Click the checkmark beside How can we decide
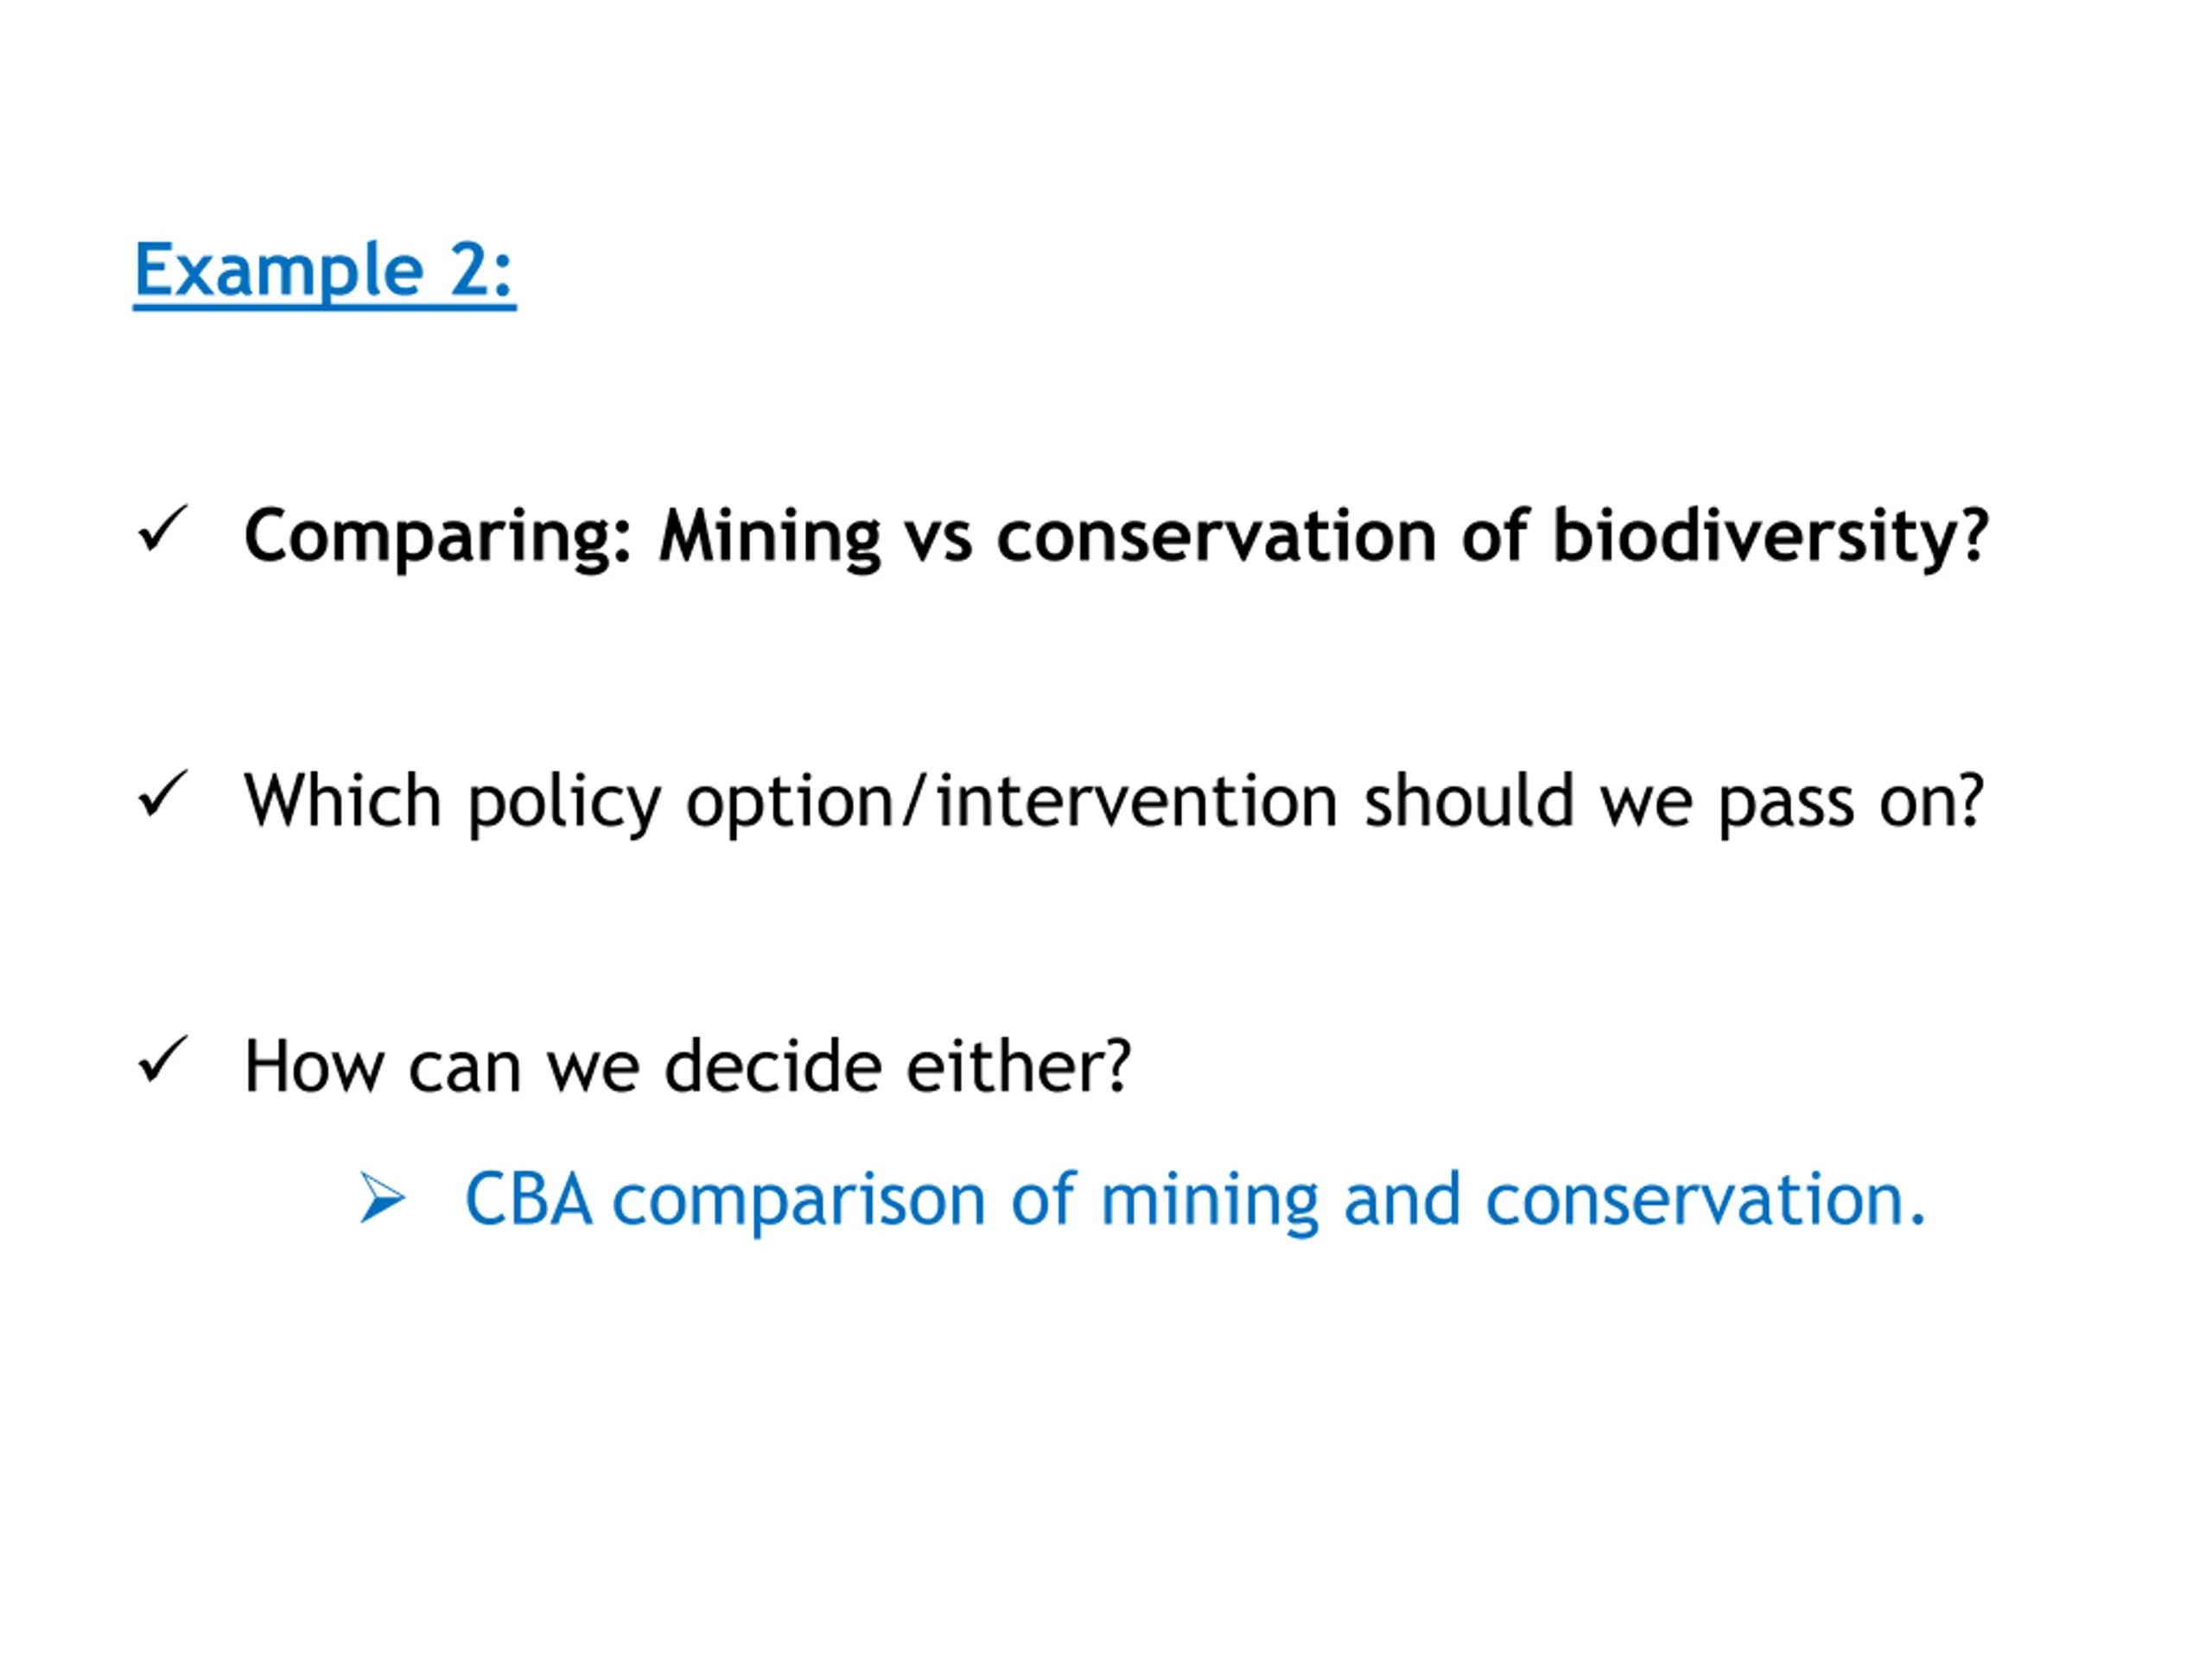This screenshot has height=1659, width=2212. [x=162, y=1059]
